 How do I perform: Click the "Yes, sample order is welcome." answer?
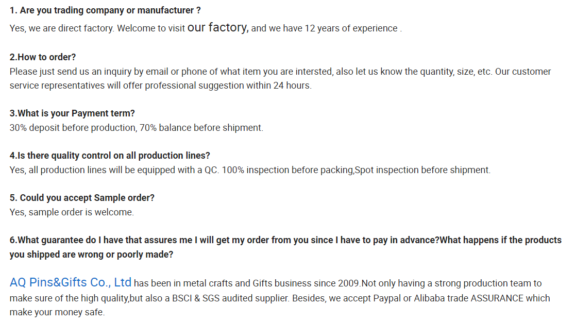click(x=72, y=212)
